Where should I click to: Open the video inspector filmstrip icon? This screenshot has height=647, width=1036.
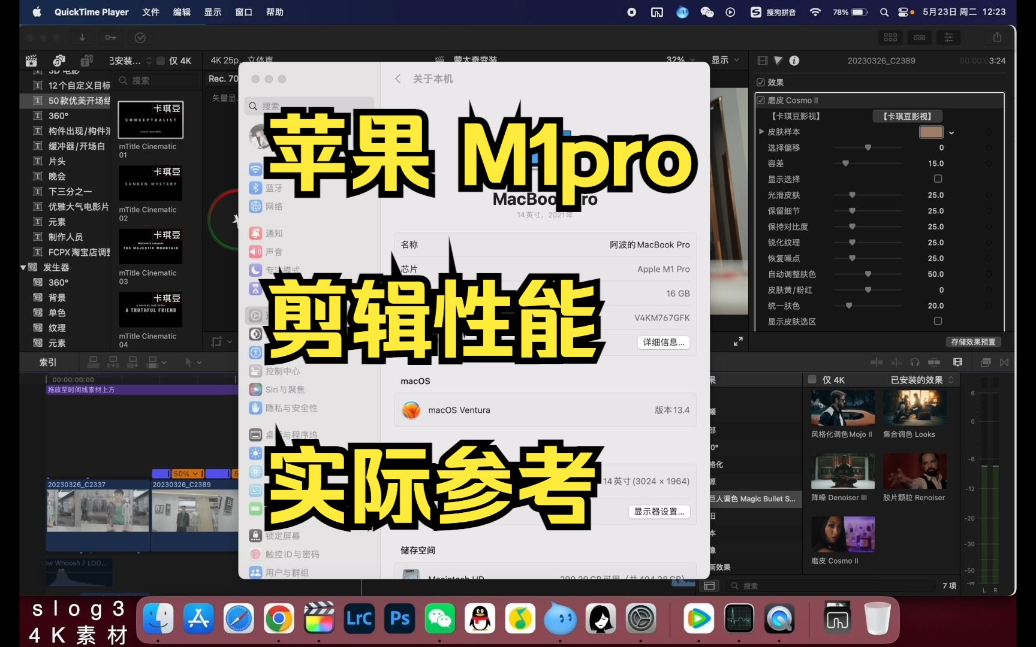pyautogui.click(x=763, y=61)
